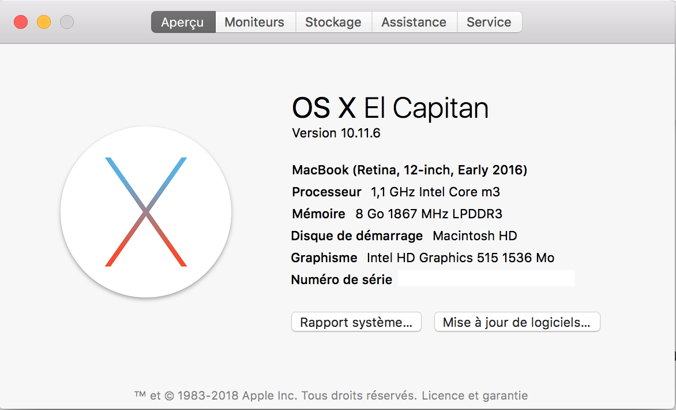Click the Macintosh HD startup disk name
This screenshot has width=676, height=410.
click(475, 236)
